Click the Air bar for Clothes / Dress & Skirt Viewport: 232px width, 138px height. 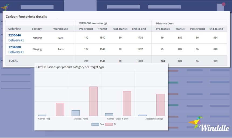127,103
